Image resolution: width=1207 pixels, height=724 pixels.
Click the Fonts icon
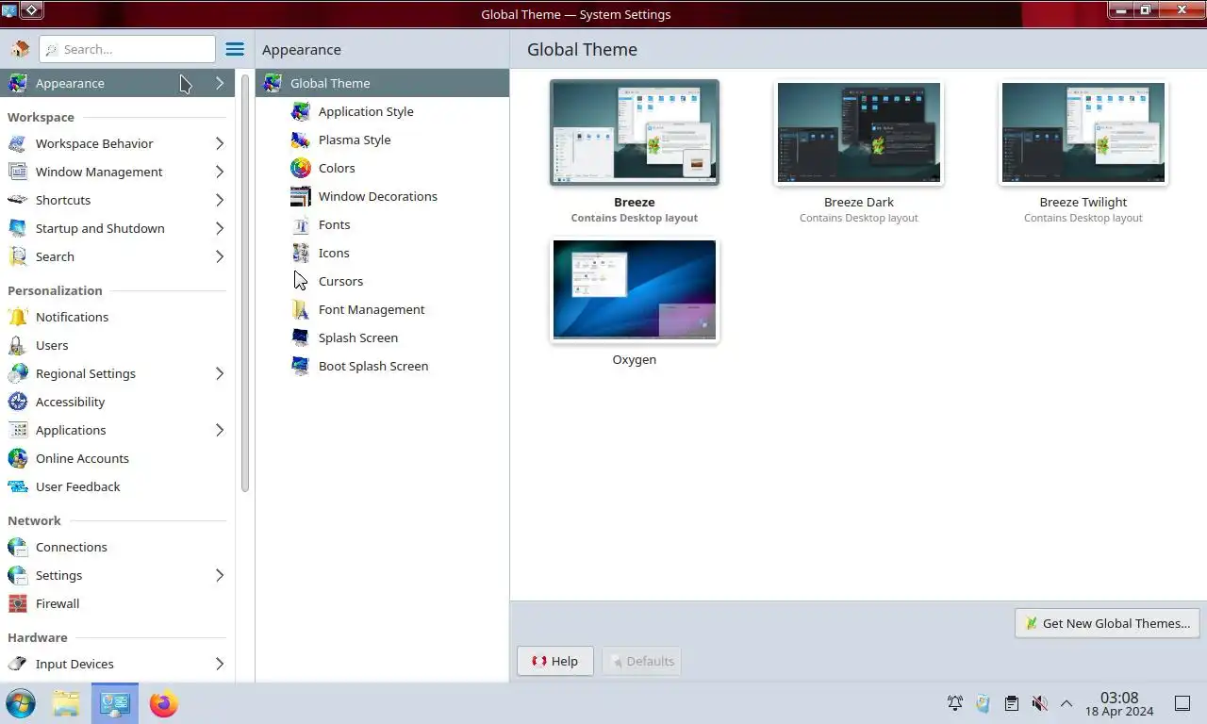point(300,224)
